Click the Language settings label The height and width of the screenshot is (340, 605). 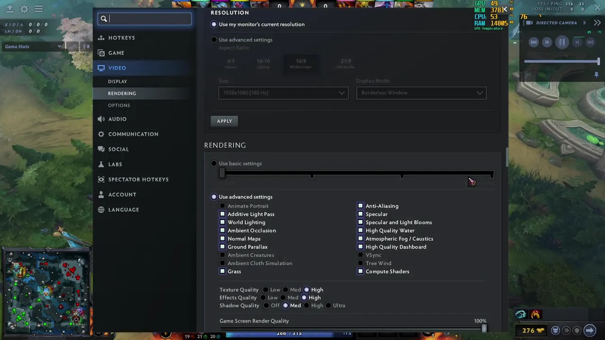pos(123,210)
